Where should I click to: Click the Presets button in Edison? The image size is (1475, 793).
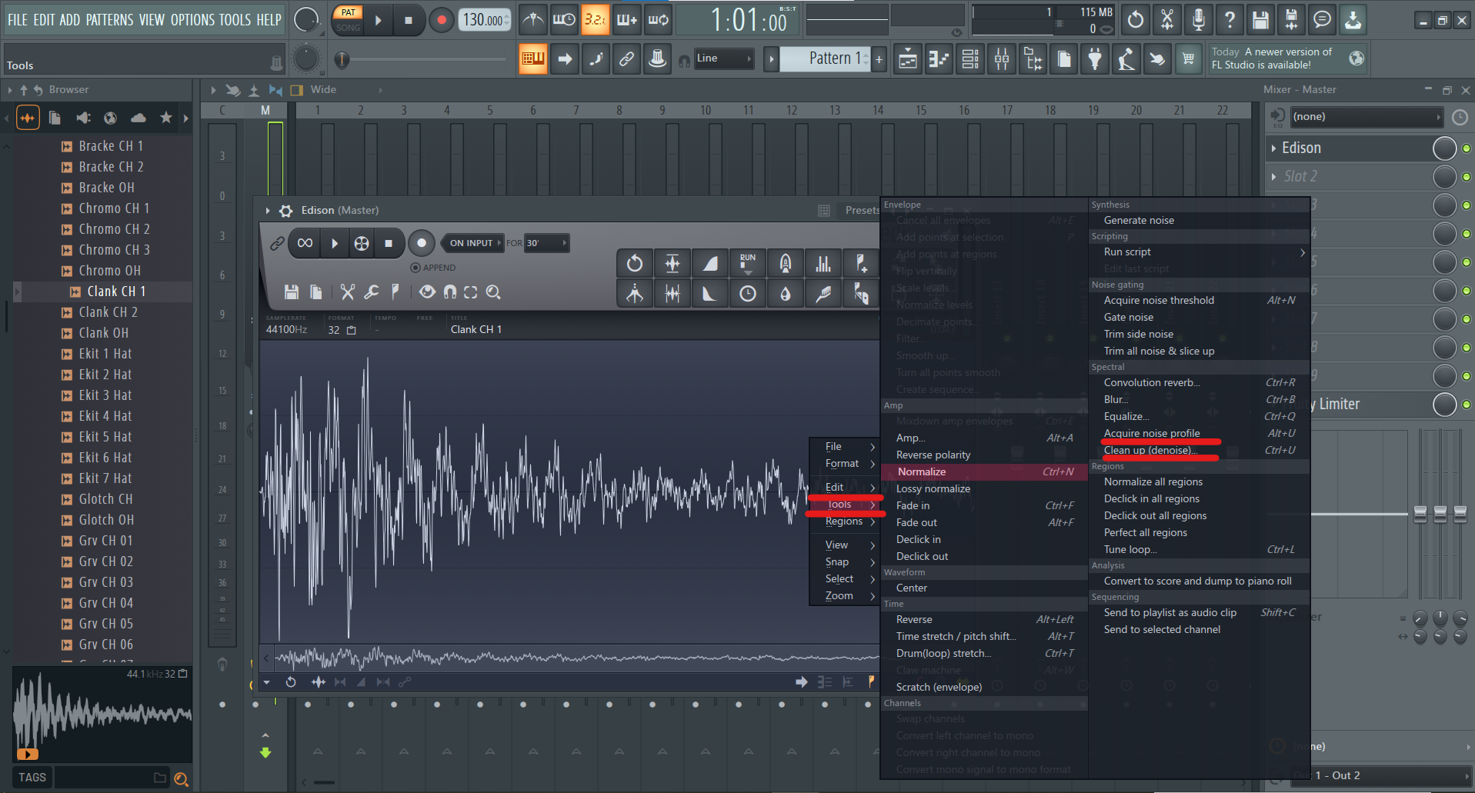click(861, 211)
